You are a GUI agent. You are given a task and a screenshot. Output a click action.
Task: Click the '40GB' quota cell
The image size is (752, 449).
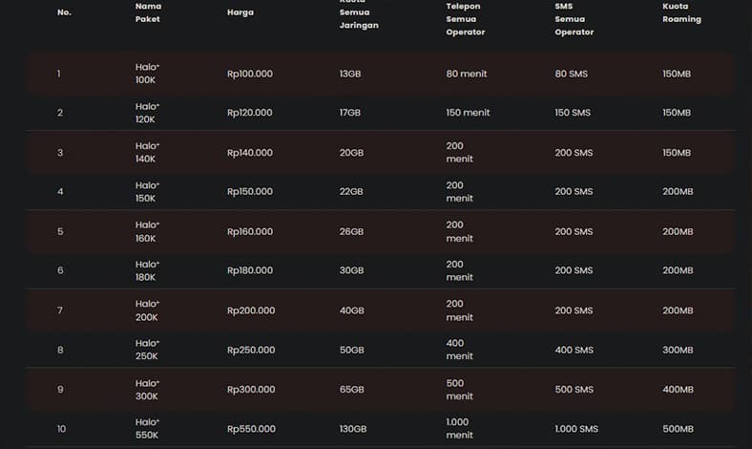(x=352, y=310)
